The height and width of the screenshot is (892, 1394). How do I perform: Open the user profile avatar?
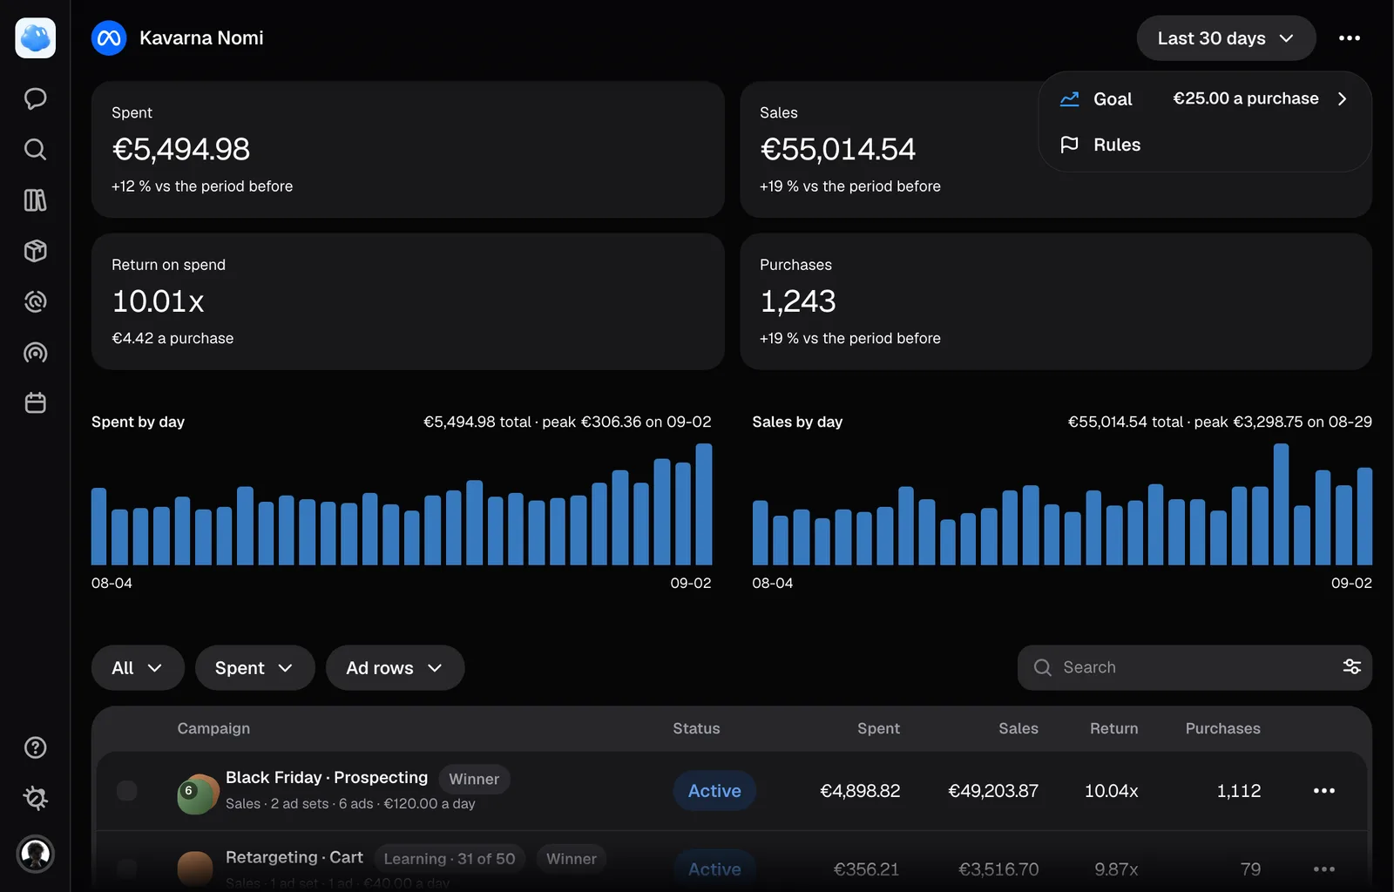pos(36,854)
